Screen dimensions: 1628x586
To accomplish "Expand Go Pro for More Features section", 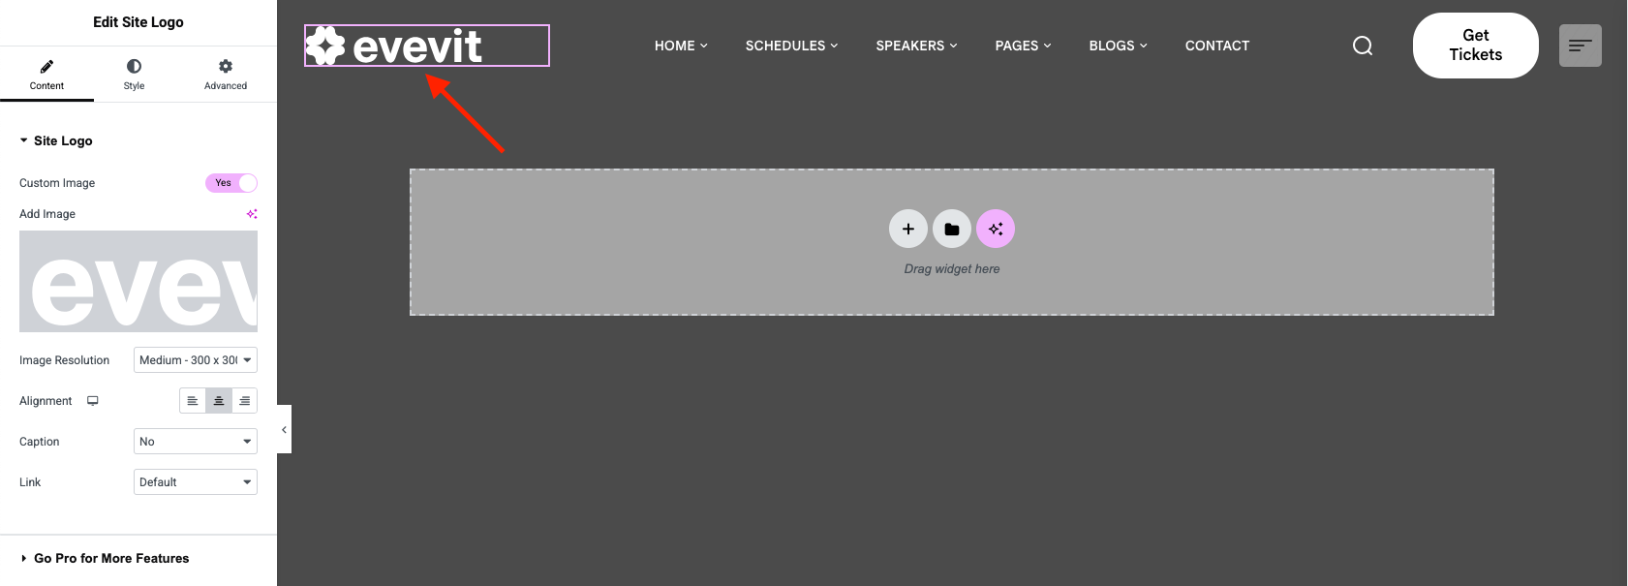I will tap(110, 559).
